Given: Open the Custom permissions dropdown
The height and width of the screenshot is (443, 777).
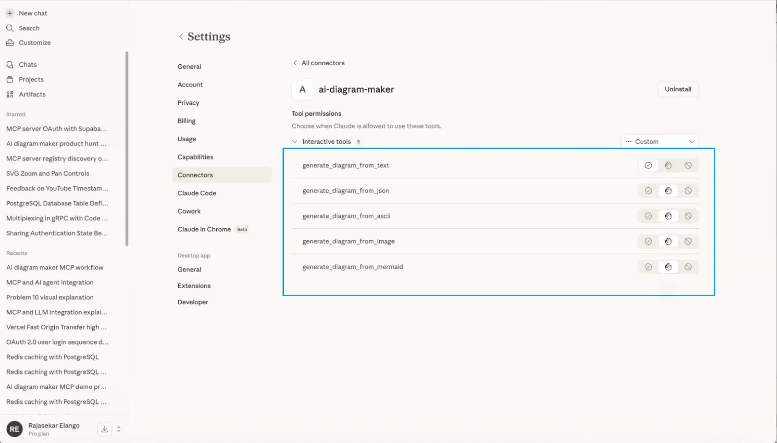Looking at the screenshot, I should click(x=660, y=141).
